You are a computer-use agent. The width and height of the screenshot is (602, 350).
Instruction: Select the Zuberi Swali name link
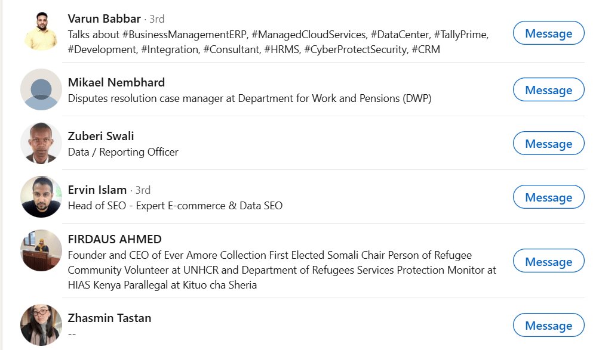(101, 136)
